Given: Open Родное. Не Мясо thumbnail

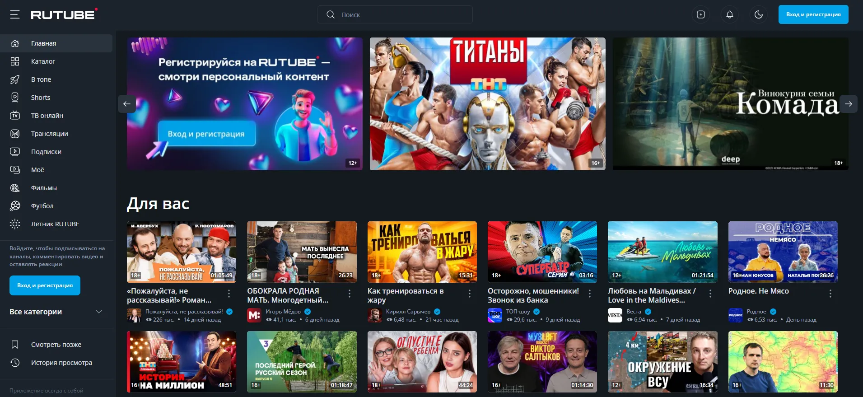Looking at the screenshot, I should (783, 252).
